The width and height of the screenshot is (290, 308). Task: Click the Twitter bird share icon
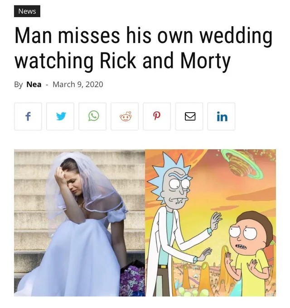coord(60,116)
